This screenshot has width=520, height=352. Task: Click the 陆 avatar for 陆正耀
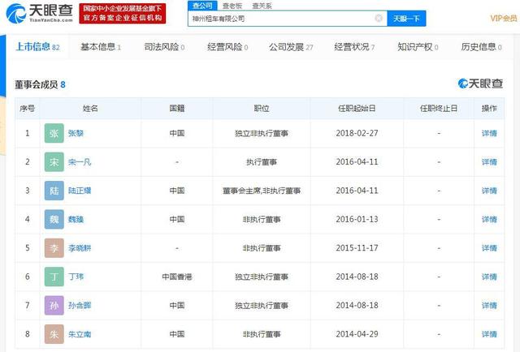(x=54, y=191)
